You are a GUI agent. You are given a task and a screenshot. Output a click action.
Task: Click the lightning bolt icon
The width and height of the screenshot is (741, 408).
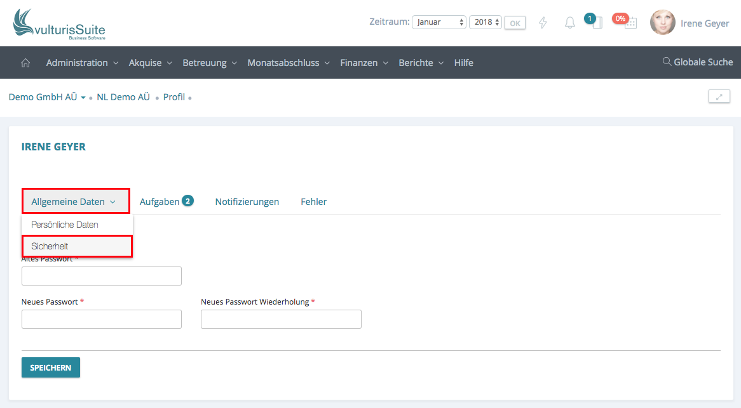tap(543, 23)
